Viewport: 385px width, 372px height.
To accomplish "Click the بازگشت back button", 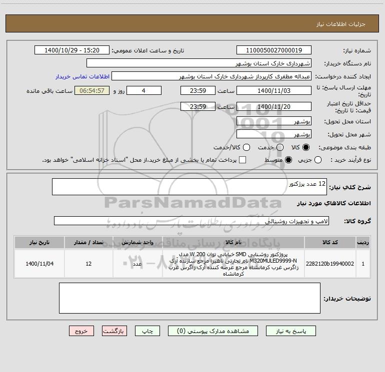I will click(114, 331).
